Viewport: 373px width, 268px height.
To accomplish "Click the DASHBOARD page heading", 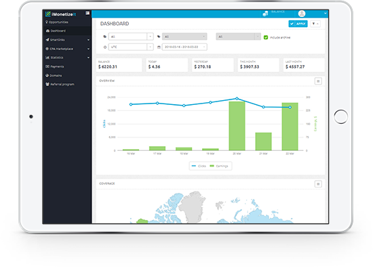I will pos(115,24).
